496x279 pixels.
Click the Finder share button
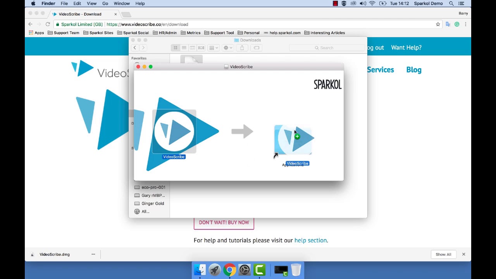click(242, 48)
